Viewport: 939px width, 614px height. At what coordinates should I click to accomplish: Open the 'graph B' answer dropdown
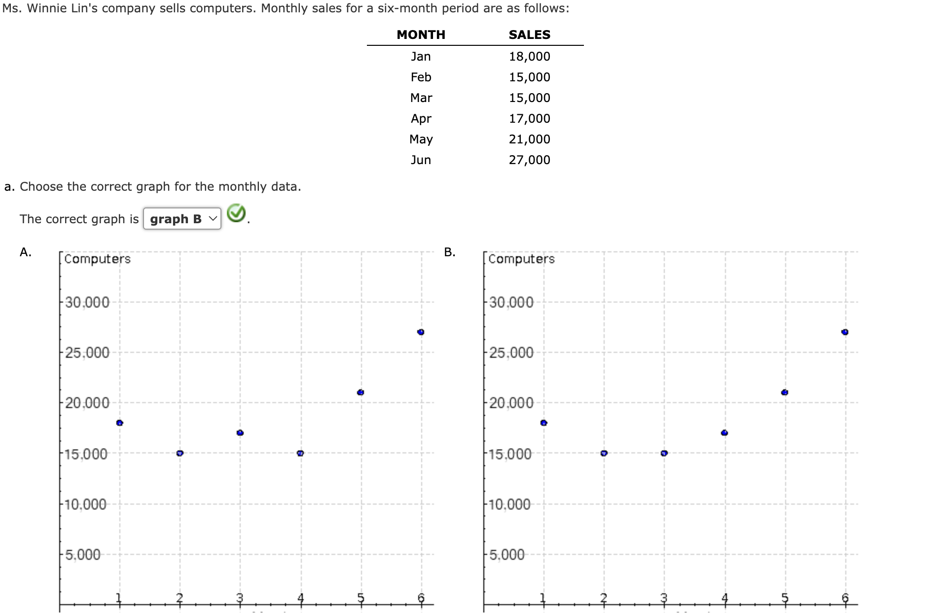tap(182, 219)
